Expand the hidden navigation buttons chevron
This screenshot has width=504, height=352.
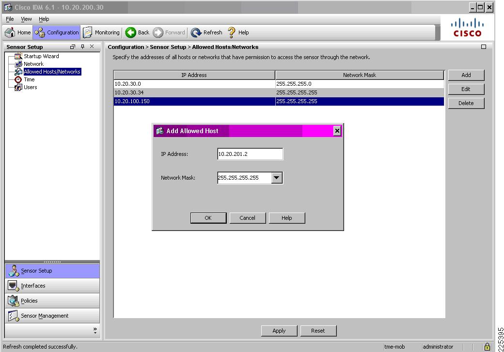coord(95,331)
